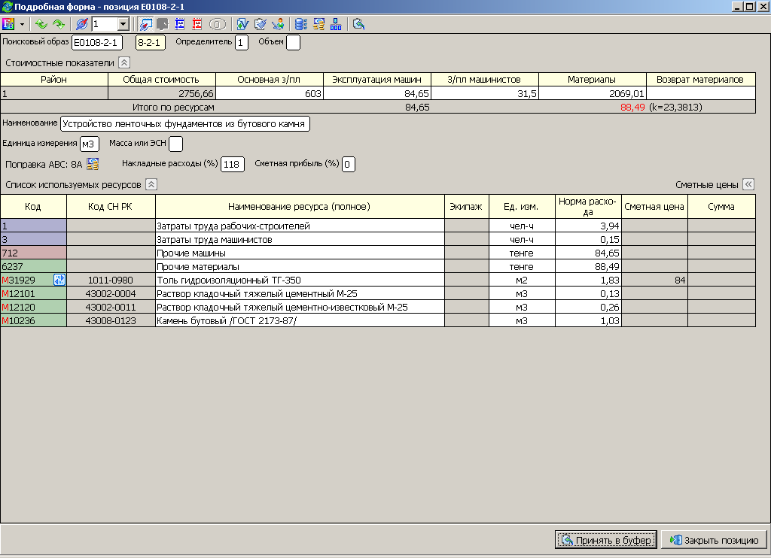Image resolution: width=771 pixels, height=558 pixels.
Task: Click the Накладные расходы field 118
Action: (232, 164)
